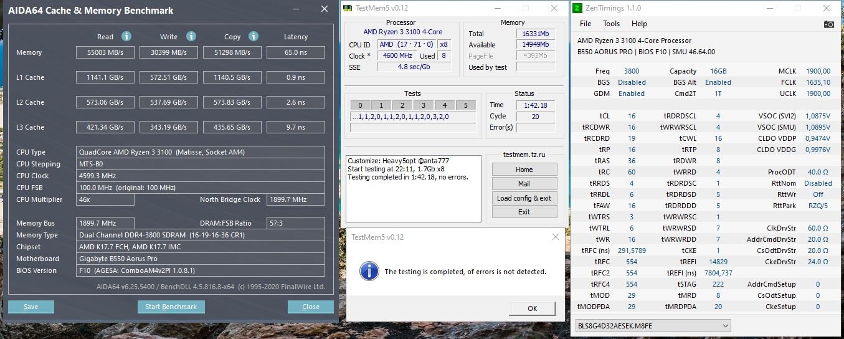Click the DRAM:FSB Ratio value 57:3
Screen dimensions: 844x339
(296, 223)
